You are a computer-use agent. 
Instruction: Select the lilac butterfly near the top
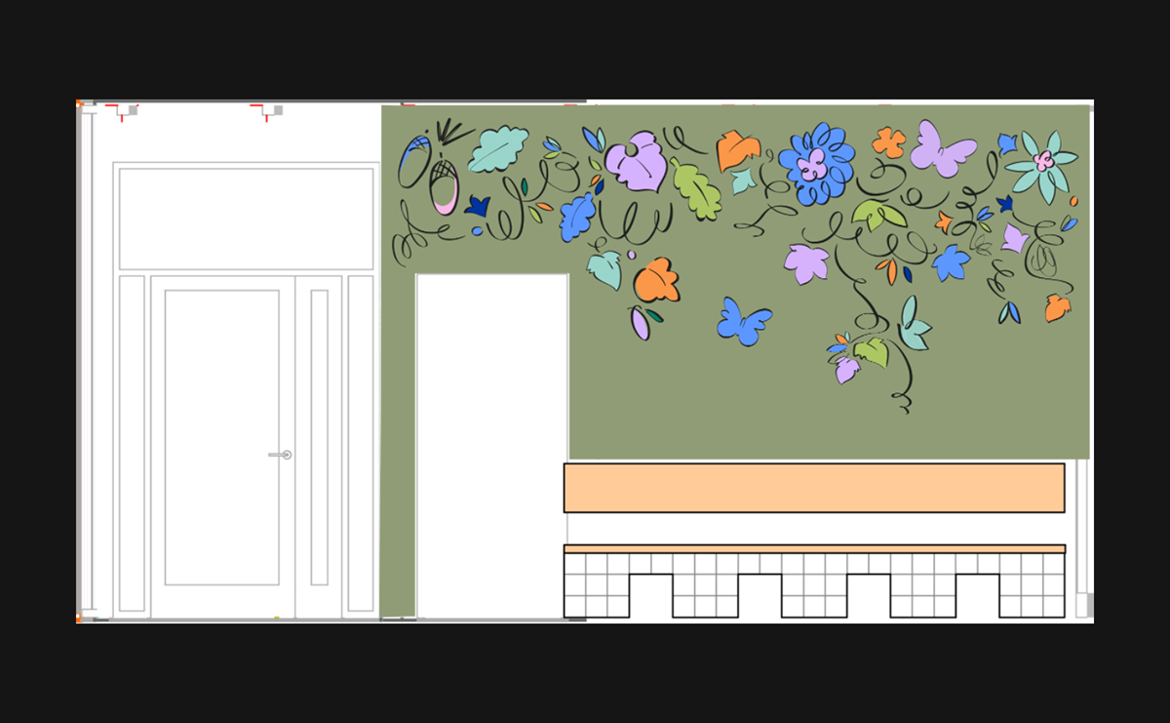(x=941, y=148)
